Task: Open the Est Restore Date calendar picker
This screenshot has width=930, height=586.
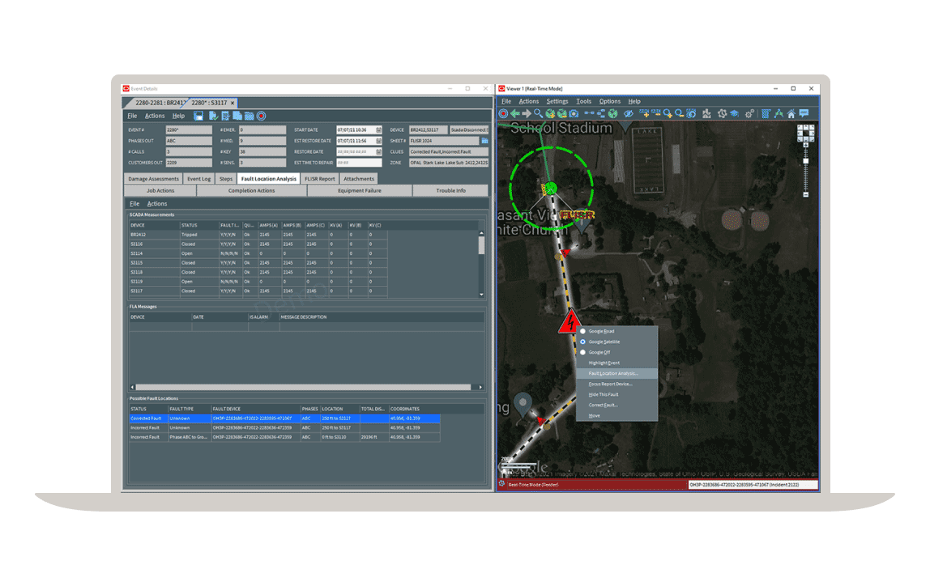Action: [x=378, y=141]
